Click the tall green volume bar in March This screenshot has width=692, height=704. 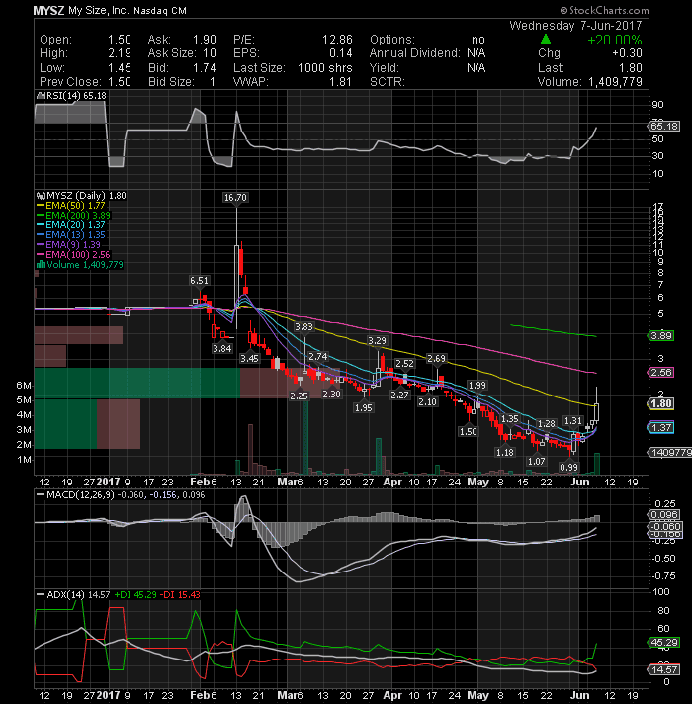pos(305,437)
